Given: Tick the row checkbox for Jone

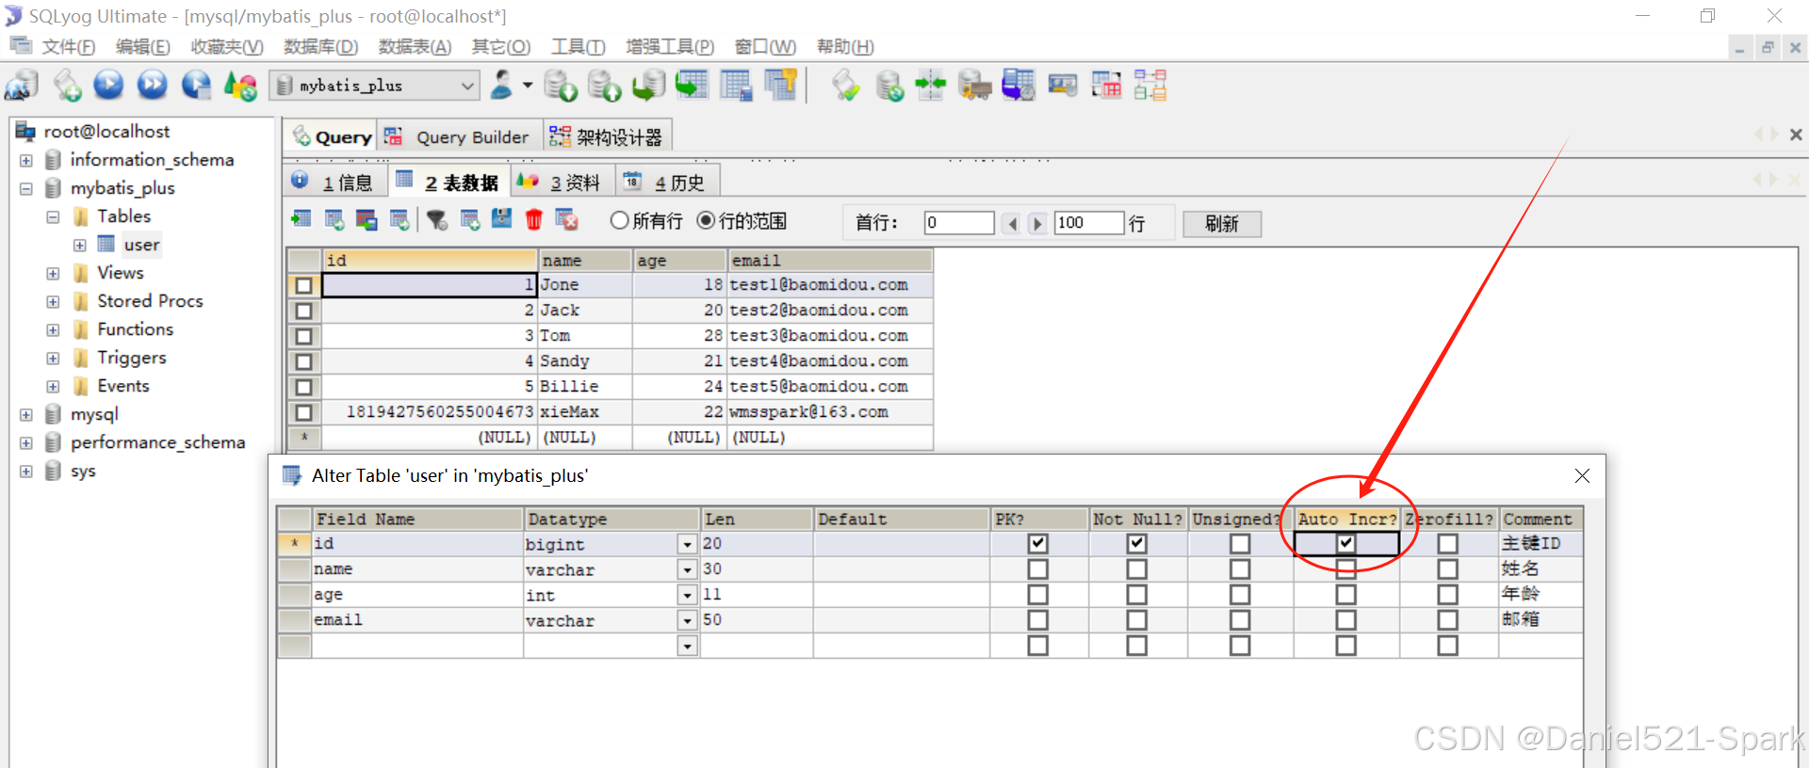Looking at the screenshot, I should tap(303, 285).
